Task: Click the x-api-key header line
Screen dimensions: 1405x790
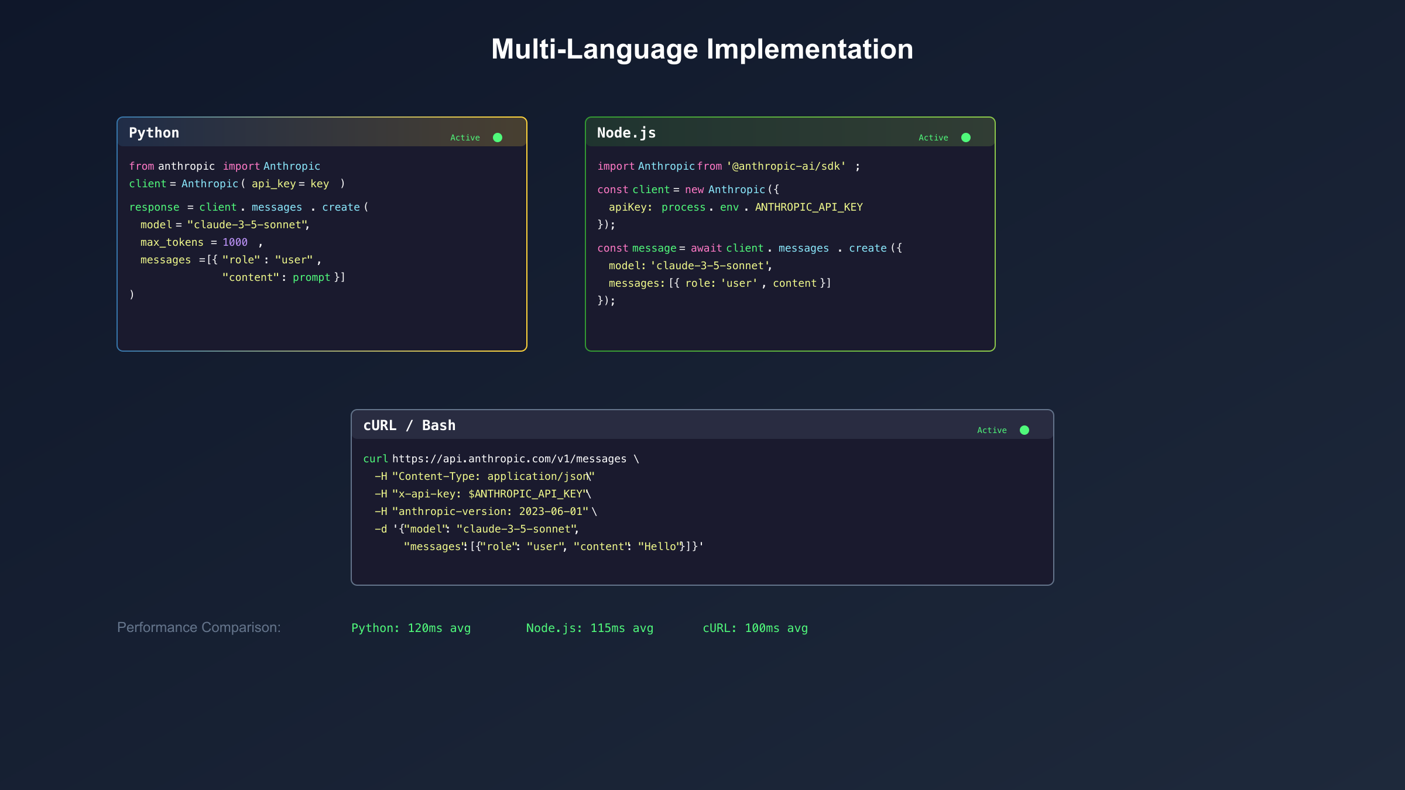Action: pos(483,494)
